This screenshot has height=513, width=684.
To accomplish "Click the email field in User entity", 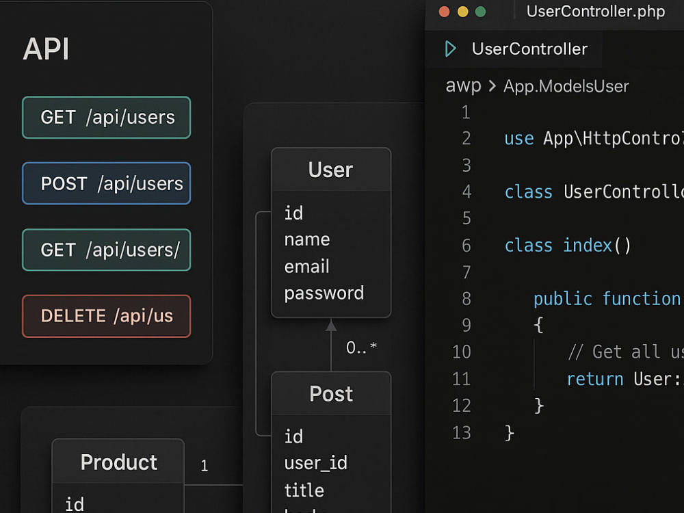I will (306, 267).
